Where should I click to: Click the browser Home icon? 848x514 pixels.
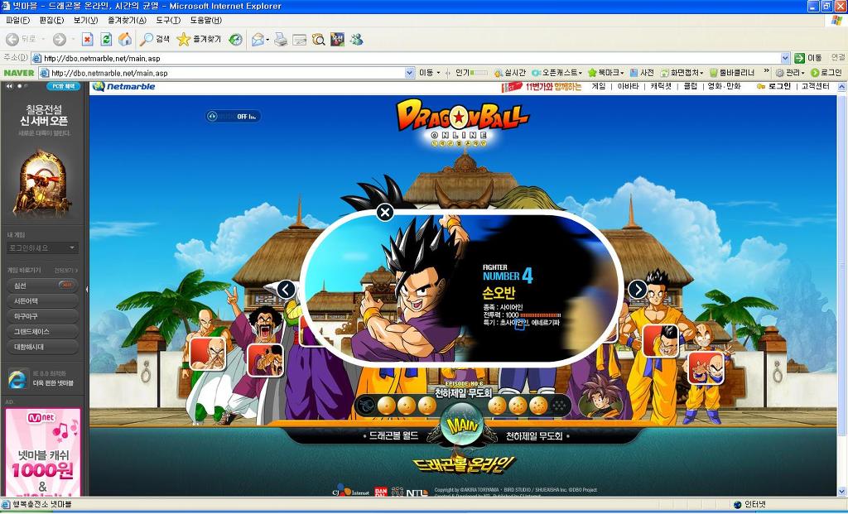point(124,39)
